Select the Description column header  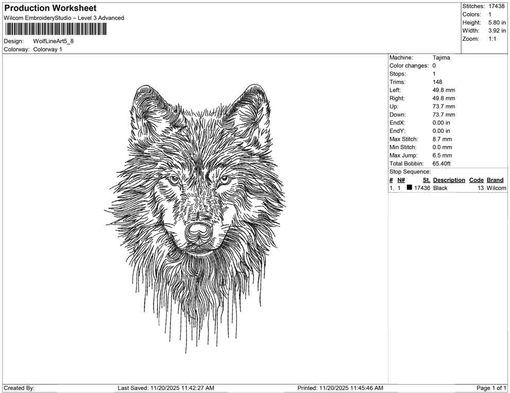click(449, 179)
